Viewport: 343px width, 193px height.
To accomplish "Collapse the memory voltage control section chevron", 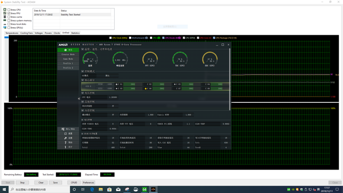I will click(83, 120).
